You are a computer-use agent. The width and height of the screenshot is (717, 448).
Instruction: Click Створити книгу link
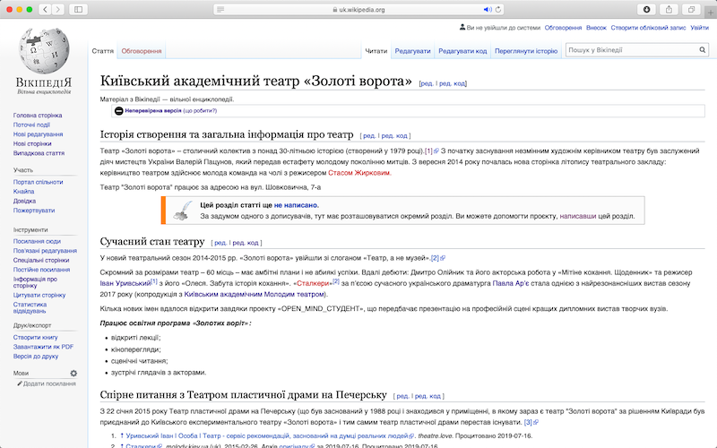35,338
